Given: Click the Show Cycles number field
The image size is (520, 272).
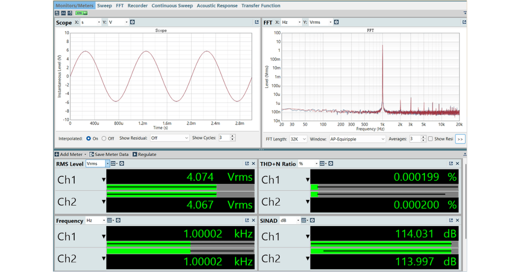Looking at the screenshot, I should (x=224, y=138).
